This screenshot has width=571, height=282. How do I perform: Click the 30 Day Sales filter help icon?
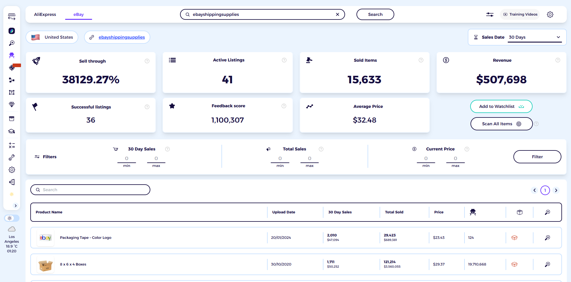click(167, 149)
